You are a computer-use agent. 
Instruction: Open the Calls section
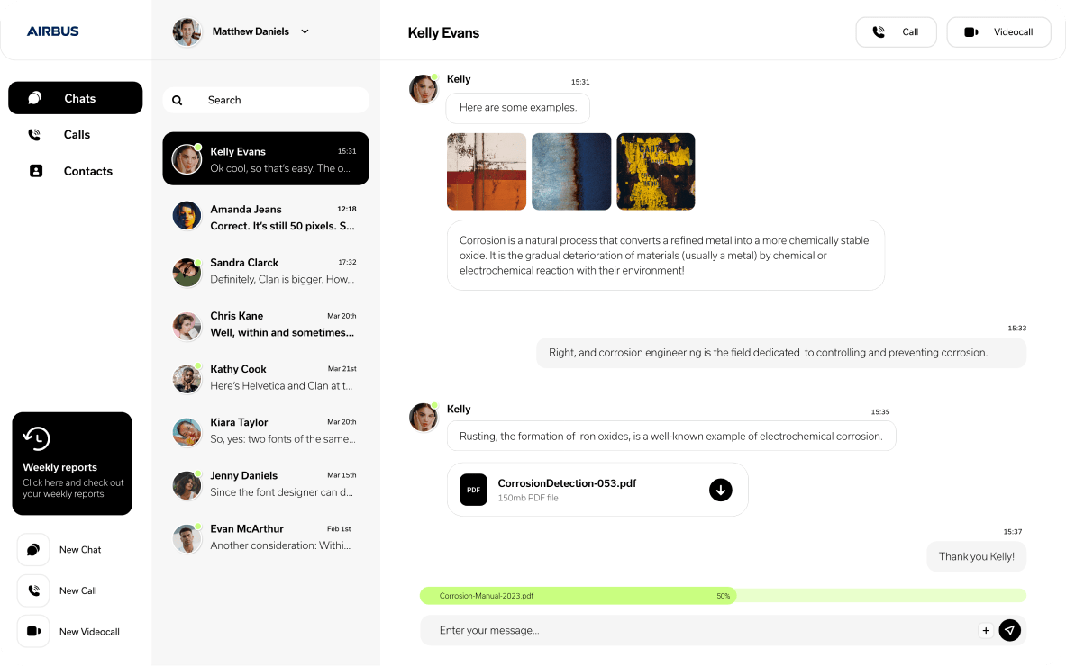[76, 134]
